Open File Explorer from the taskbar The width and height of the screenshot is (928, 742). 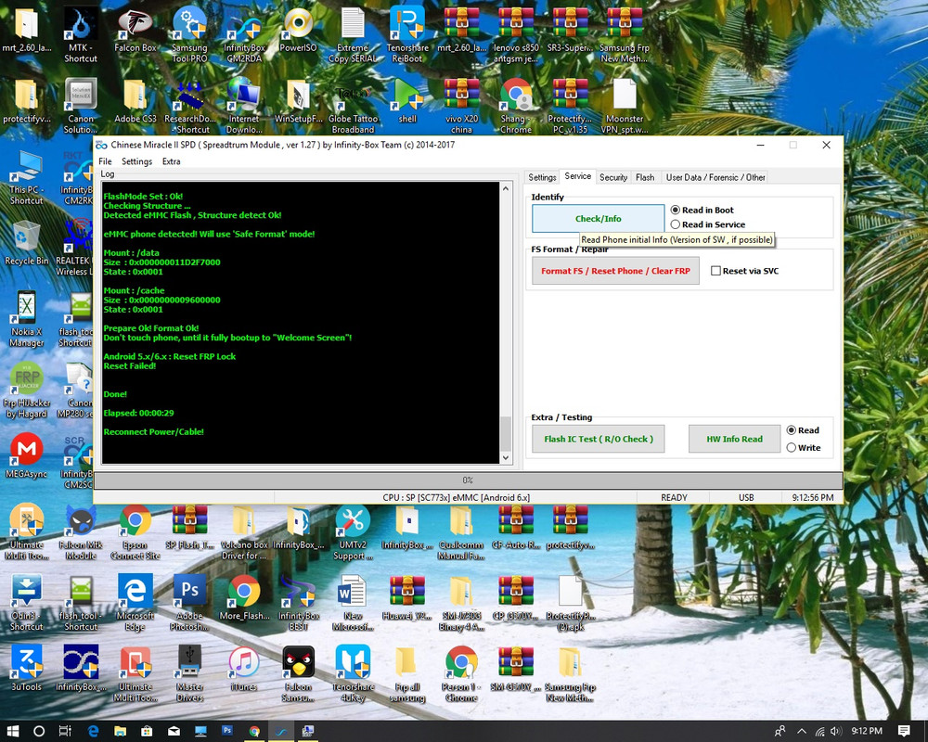pyautogui.click(x=120, y=732)
